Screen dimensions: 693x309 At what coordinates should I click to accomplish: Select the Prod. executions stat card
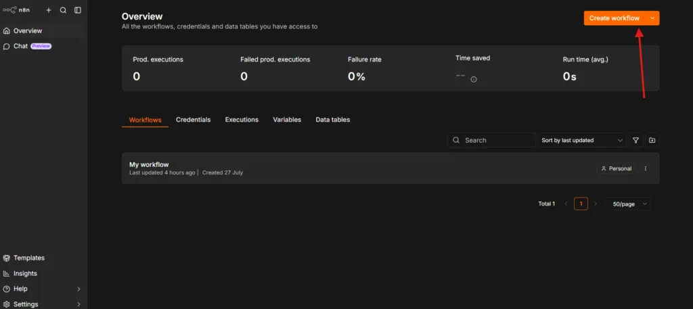coord(175,68)
